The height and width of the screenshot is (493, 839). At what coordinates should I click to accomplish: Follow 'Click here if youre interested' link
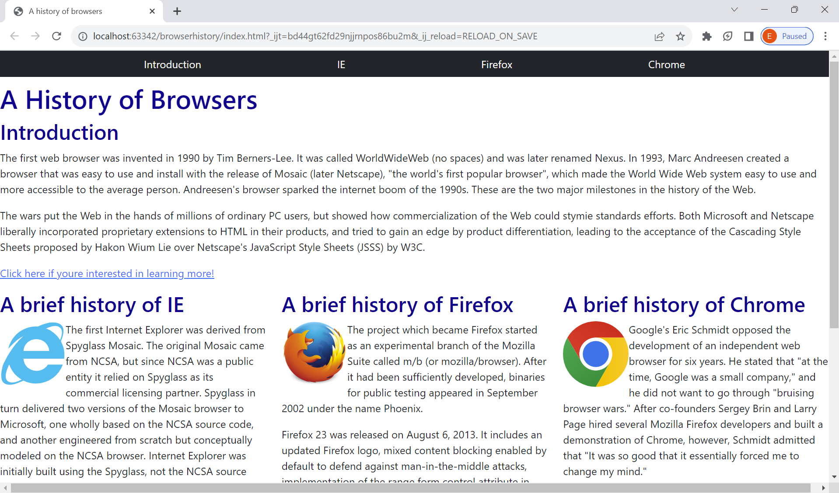tap(107, 274)
